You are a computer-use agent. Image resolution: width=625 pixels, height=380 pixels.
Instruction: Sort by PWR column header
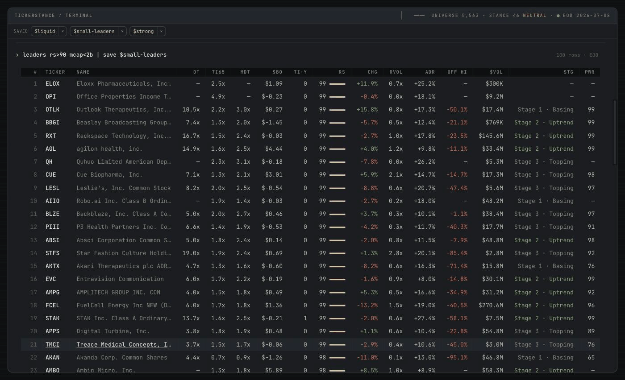click(x=590, y=72)
